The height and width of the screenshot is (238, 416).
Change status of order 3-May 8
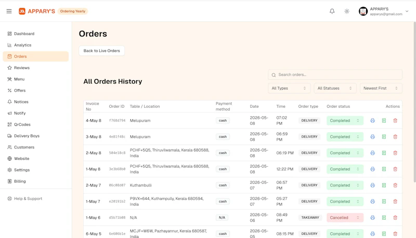[345, 137]
